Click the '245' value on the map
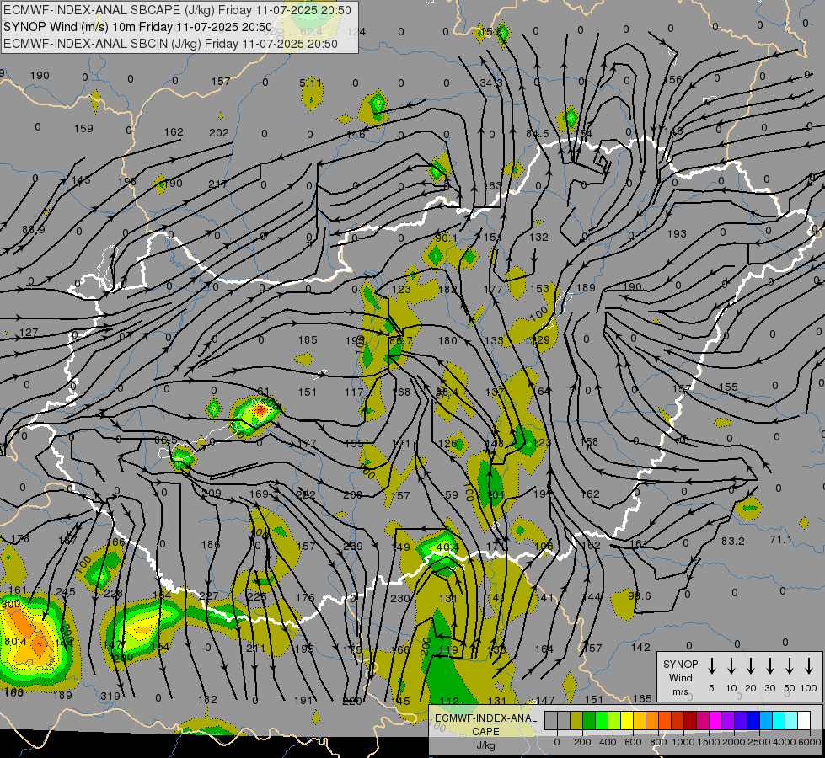 [65, 592]
